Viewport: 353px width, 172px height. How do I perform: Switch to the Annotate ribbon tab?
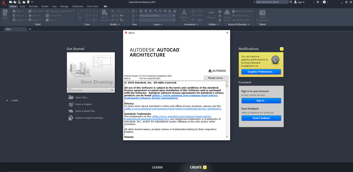[33, 6]
